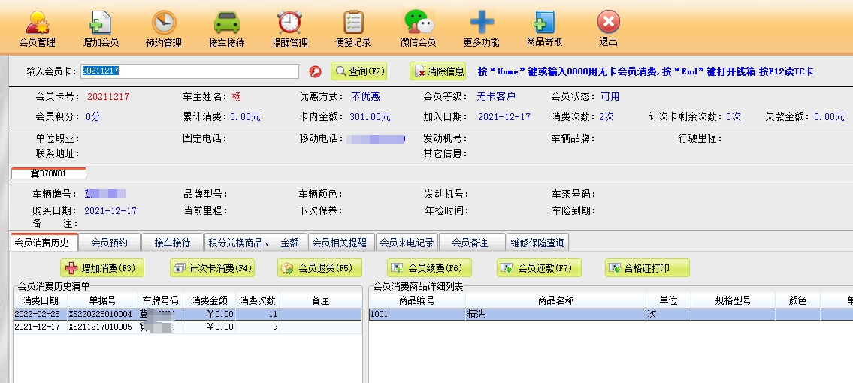
Task: Focus the 输入会员卡 input field
Action: (x=189, y=71)
